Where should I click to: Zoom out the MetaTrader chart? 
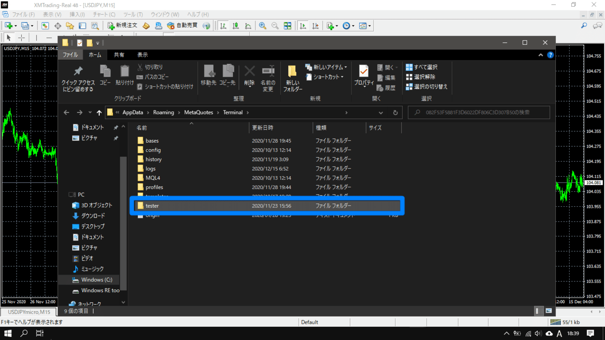tap(275, 25)
